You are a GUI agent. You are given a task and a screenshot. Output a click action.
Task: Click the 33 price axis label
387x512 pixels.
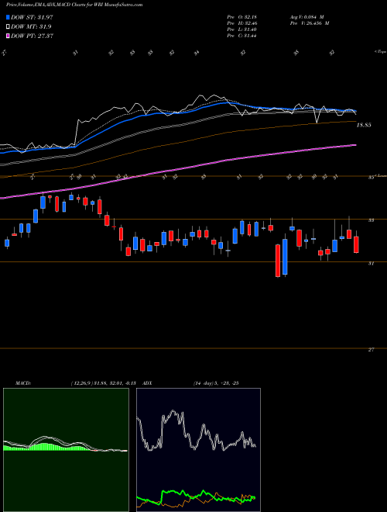371,220
